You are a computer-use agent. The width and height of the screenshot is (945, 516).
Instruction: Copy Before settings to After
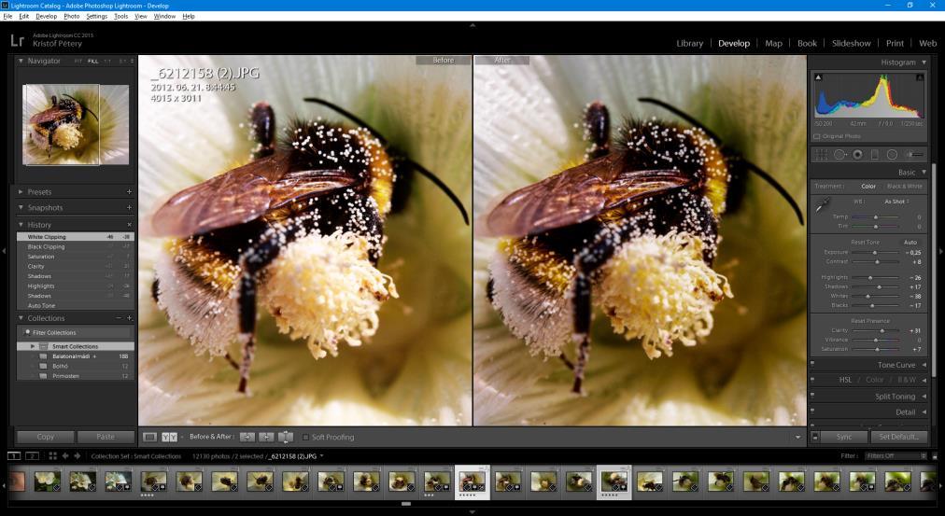[247, 437]
